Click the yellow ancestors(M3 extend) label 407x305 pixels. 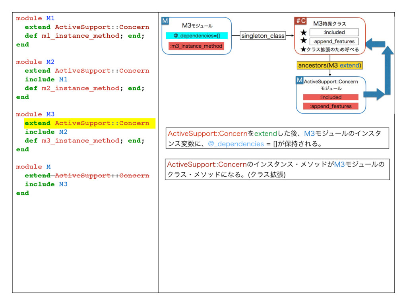tap(329, 66)
